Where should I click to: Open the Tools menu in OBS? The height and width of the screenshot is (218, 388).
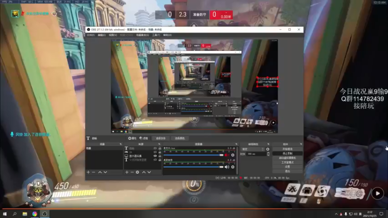tap(156, 35)
